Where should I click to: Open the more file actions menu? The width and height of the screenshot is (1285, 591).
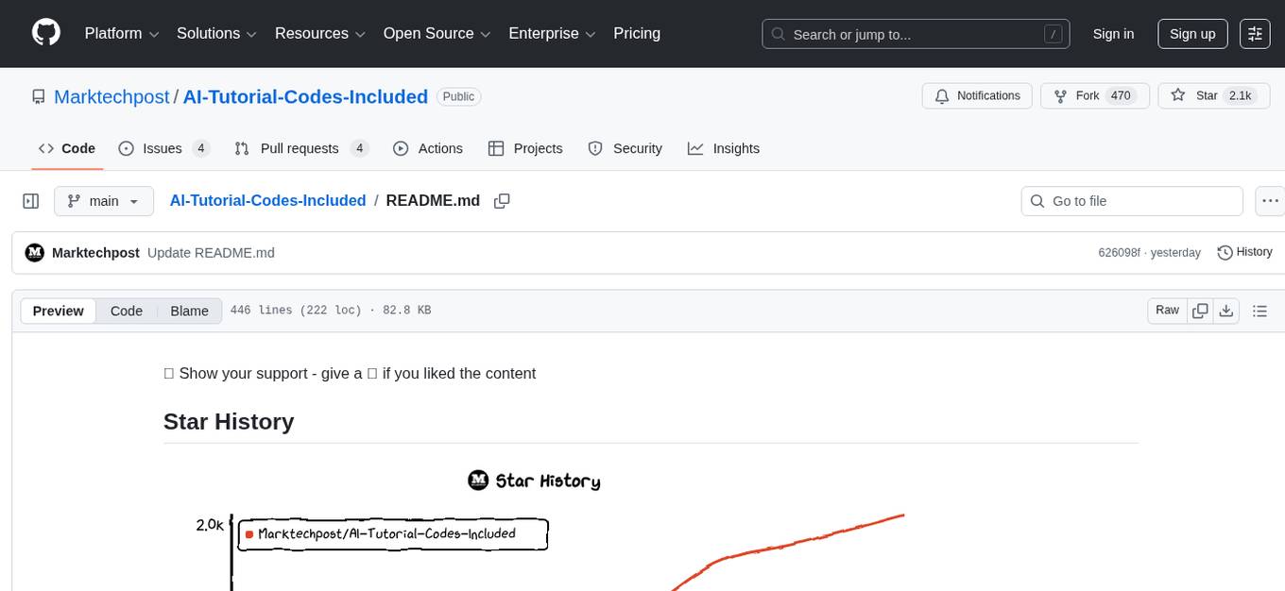(1271, 201)
